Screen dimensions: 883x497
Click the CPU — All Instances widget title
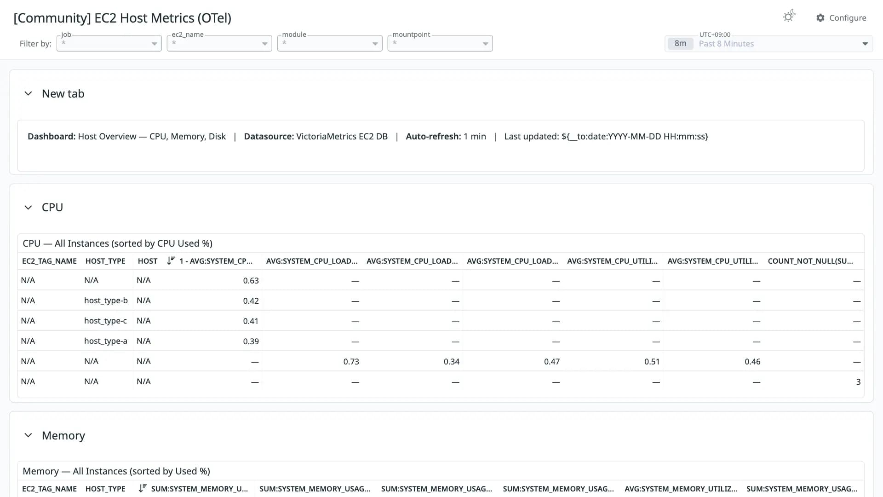tap(117, 243)
